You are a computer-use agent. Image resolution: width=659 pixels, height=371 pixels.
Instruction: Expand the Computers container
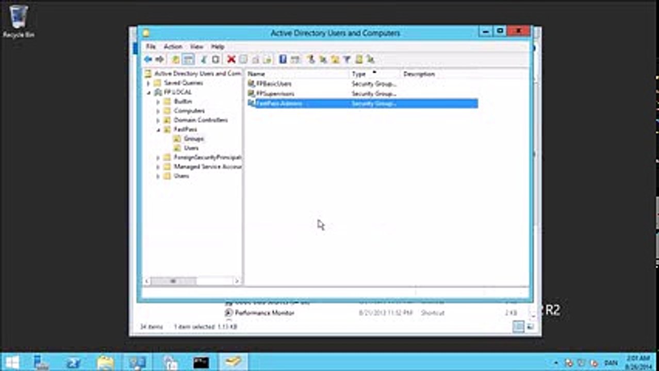[158, 111]
